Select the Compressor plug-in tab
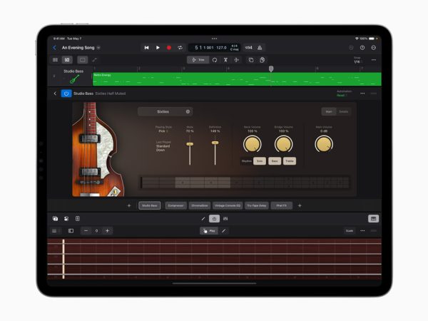The width and height of the screenshot is (428, 321). (x=175, y=205)
